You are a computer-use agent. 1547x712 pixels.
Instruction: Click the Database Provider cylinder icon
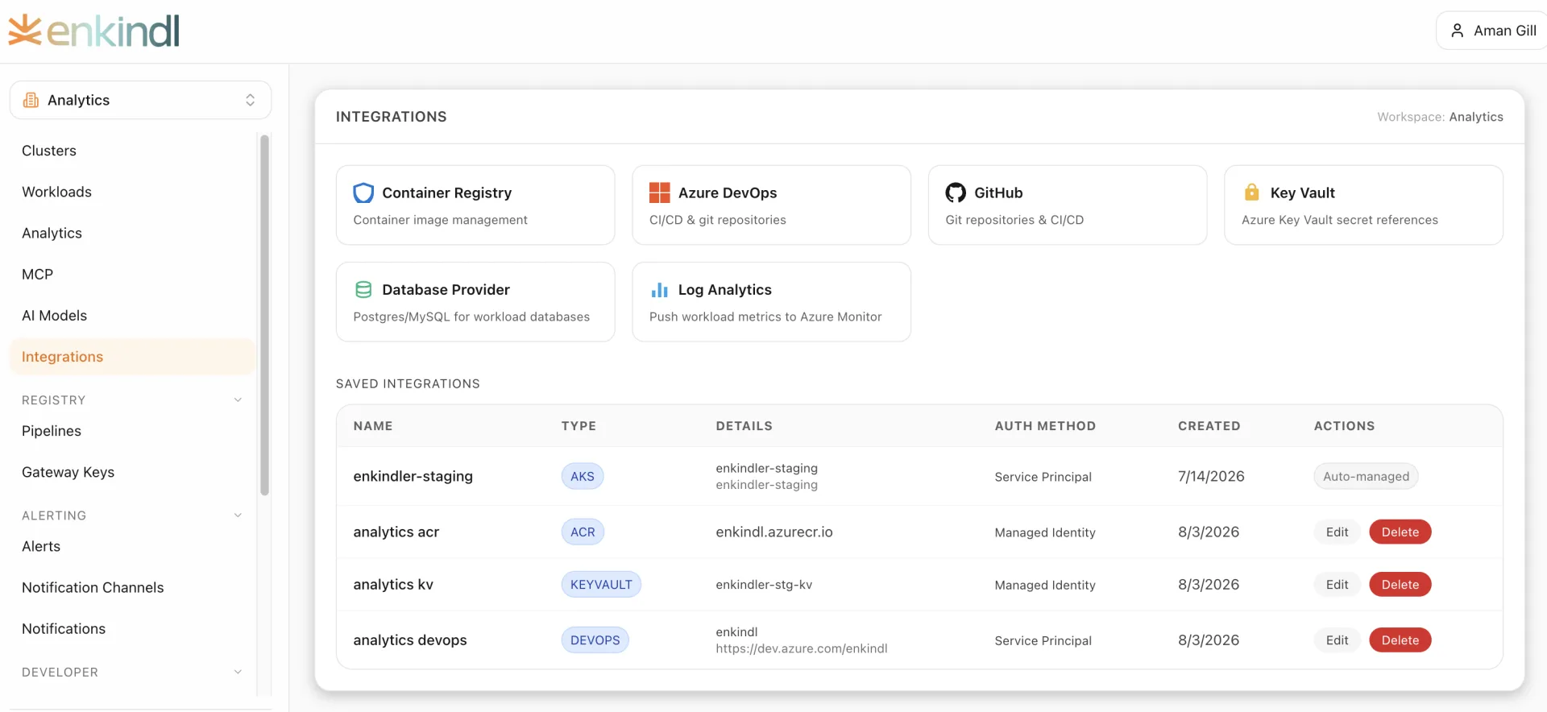[363, 289]
